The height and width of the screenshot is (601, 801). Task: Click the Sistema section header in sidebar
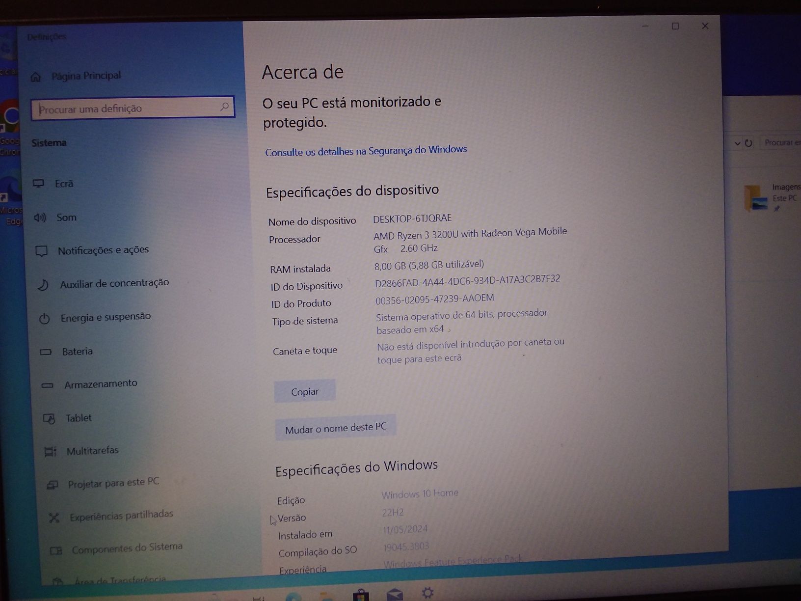49,143
